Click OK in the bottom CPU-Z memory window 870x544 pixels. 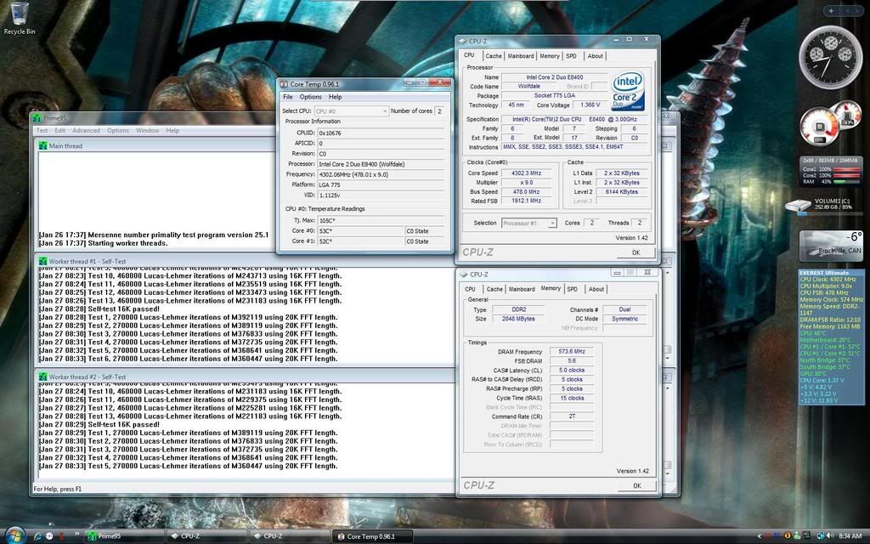[x=637, y=485]
